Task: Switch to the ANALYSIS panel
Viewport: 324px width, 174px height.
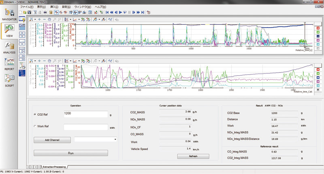Action: pos(9,48)
